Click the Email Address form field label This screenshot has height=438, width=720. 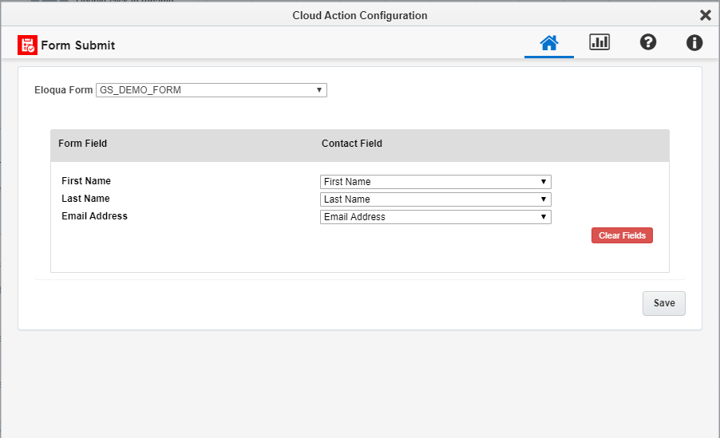(94, 215)
